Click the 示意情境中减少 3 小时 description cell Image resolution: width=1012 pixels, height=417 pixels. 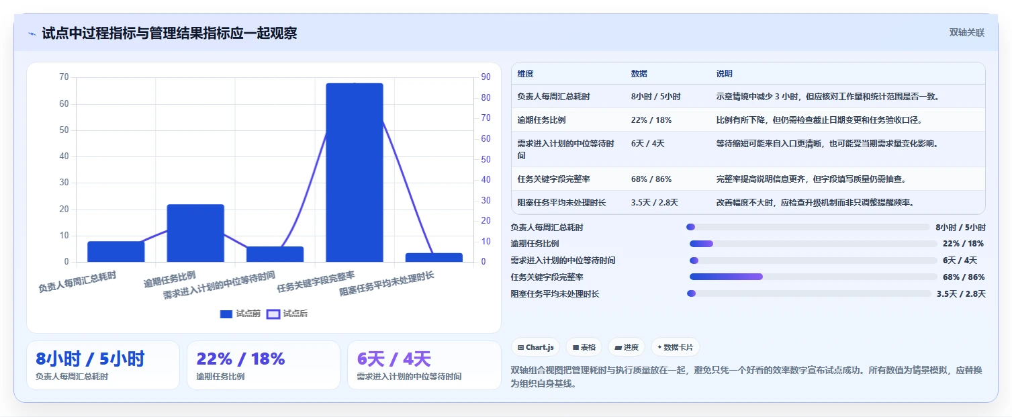[827, 97]
